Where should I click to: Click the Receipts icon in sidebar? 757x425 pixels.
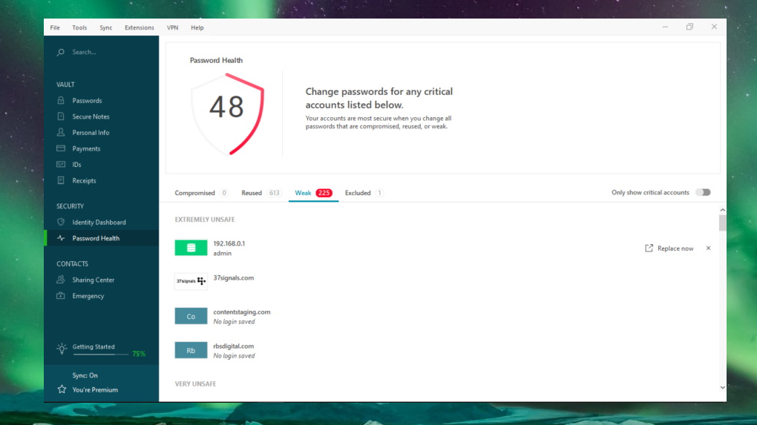click(x=61, y=180)
